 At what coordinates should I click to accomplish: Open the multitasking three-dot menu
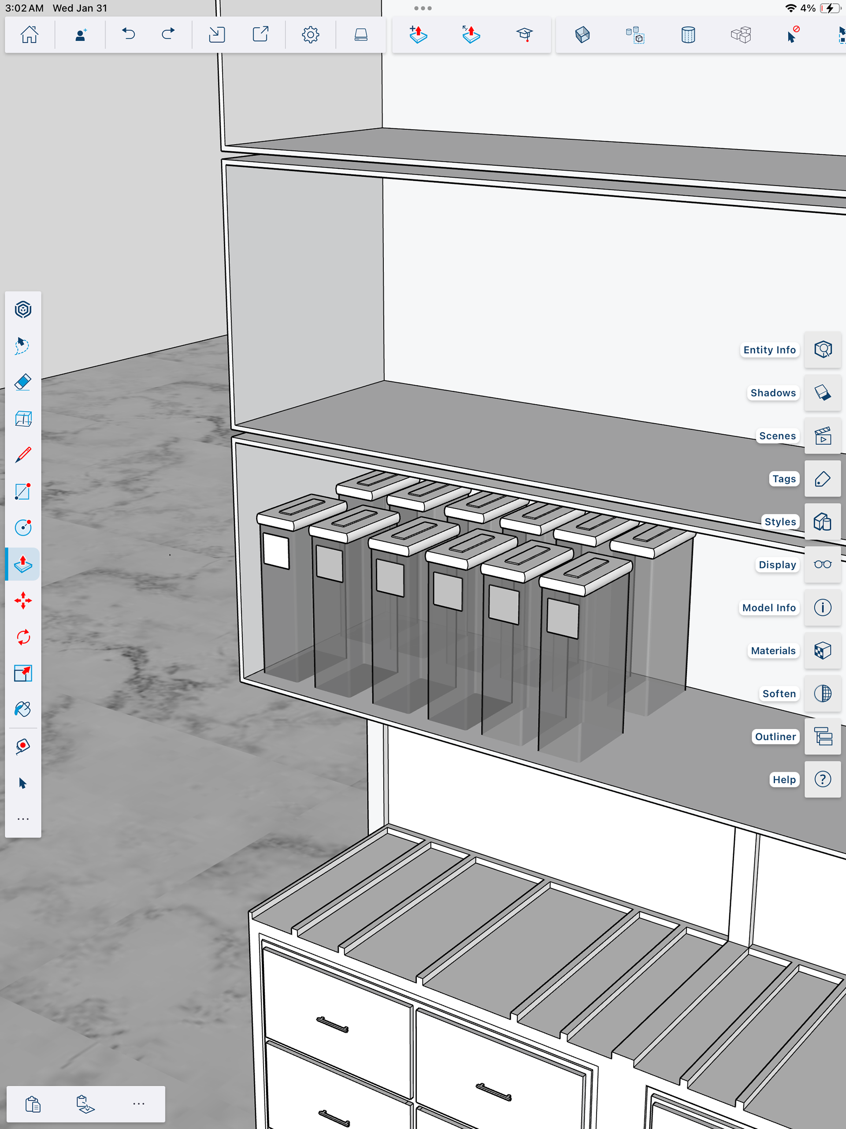point(423,8)
